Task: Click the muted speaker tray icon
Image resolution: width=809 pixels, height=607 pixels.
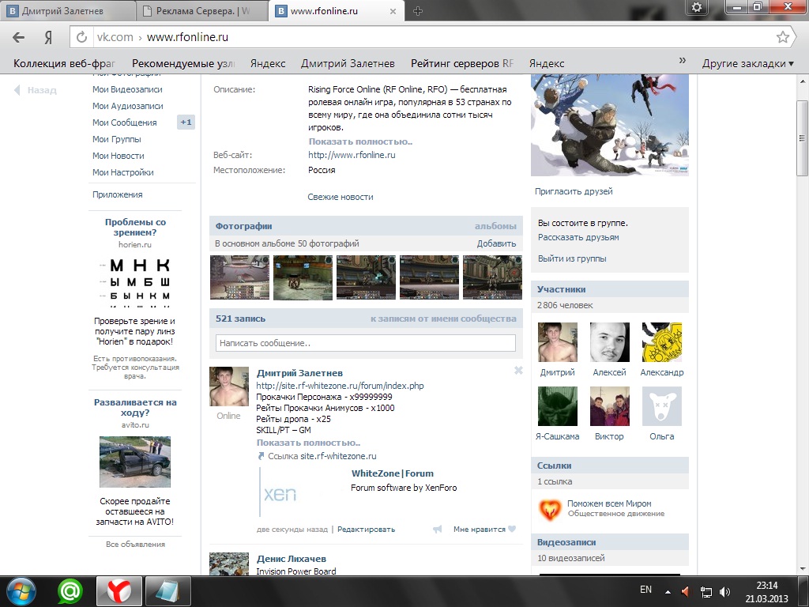Action: tap(685, 591)
